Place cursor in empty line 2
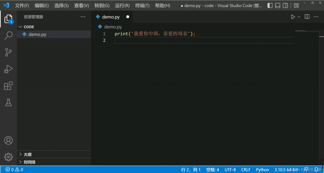 [x=204, y=40]
